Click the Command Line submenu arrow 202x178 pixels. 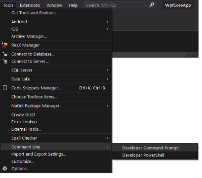[x=107, y=147]
